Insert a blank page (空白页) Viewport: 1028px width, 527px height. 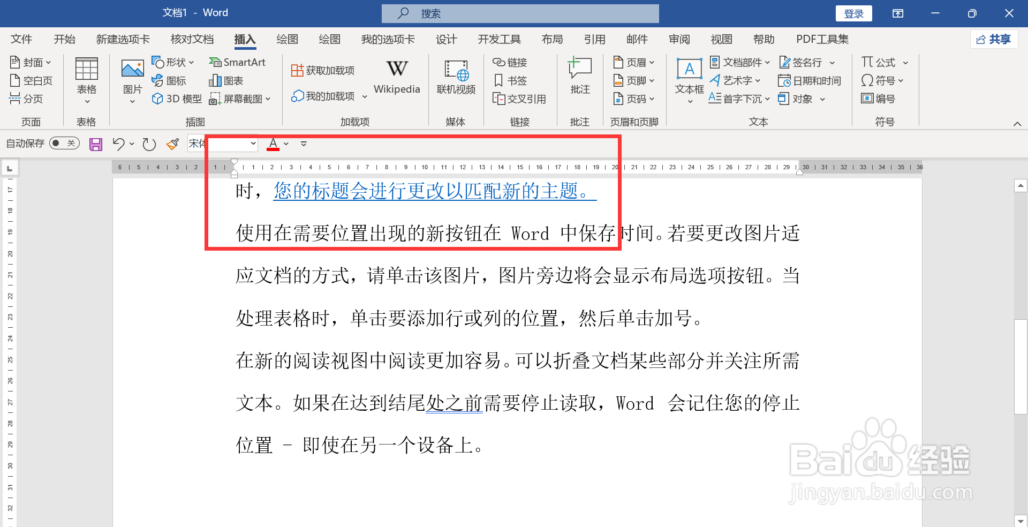pos(31,81)
